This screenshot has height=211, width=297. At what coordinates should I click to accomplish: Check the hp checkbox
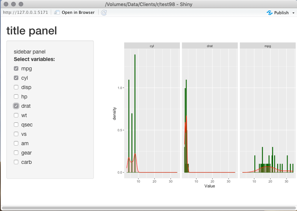point(16,97)
